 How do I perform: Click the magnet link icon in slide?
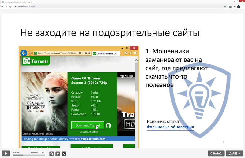tap(108, 125)
